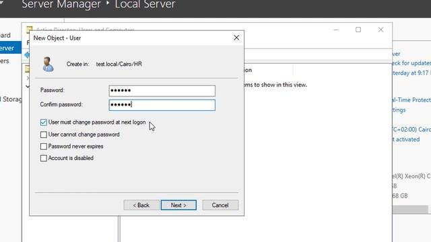Viewport: 431px width, 242px height.
Task: Enable 'User cannot change password' option
Action: tap(43, 134)
